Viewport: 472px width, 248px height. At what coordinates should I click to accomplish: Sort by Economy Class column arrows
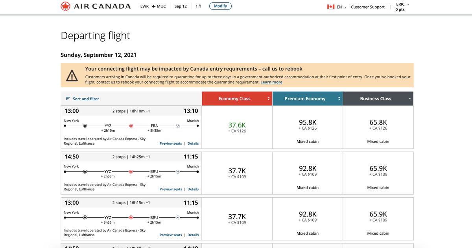tap(269, 99)
